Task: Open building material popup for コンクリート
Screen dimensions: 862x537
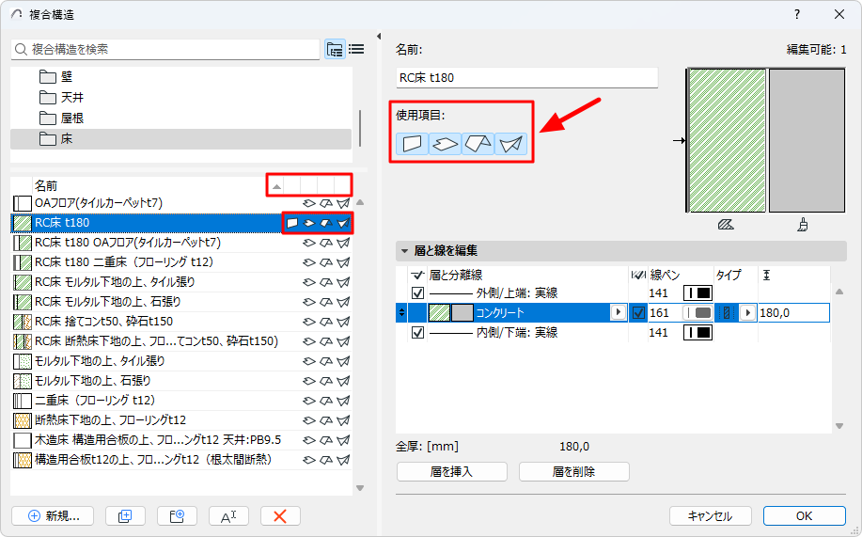Action: tap(618, 312)
